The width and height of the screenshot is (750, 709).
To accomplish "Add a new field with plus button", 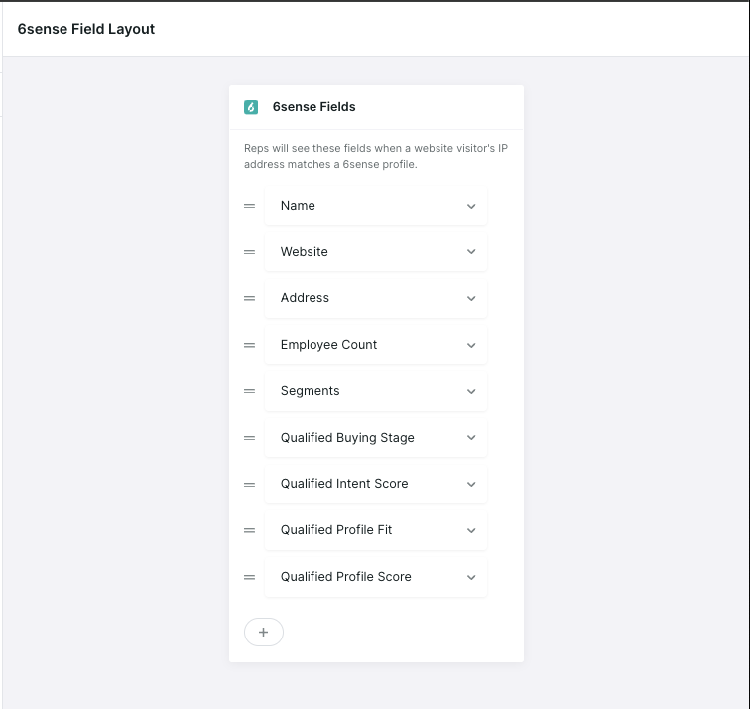I will tap(264, 632).
